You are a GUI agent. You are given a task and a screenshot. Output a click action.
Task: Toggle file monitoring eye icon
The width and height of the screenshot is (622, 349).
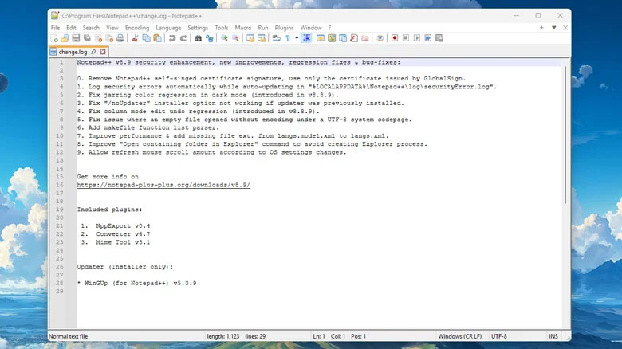pyautogui.click(x=380, y=38)
